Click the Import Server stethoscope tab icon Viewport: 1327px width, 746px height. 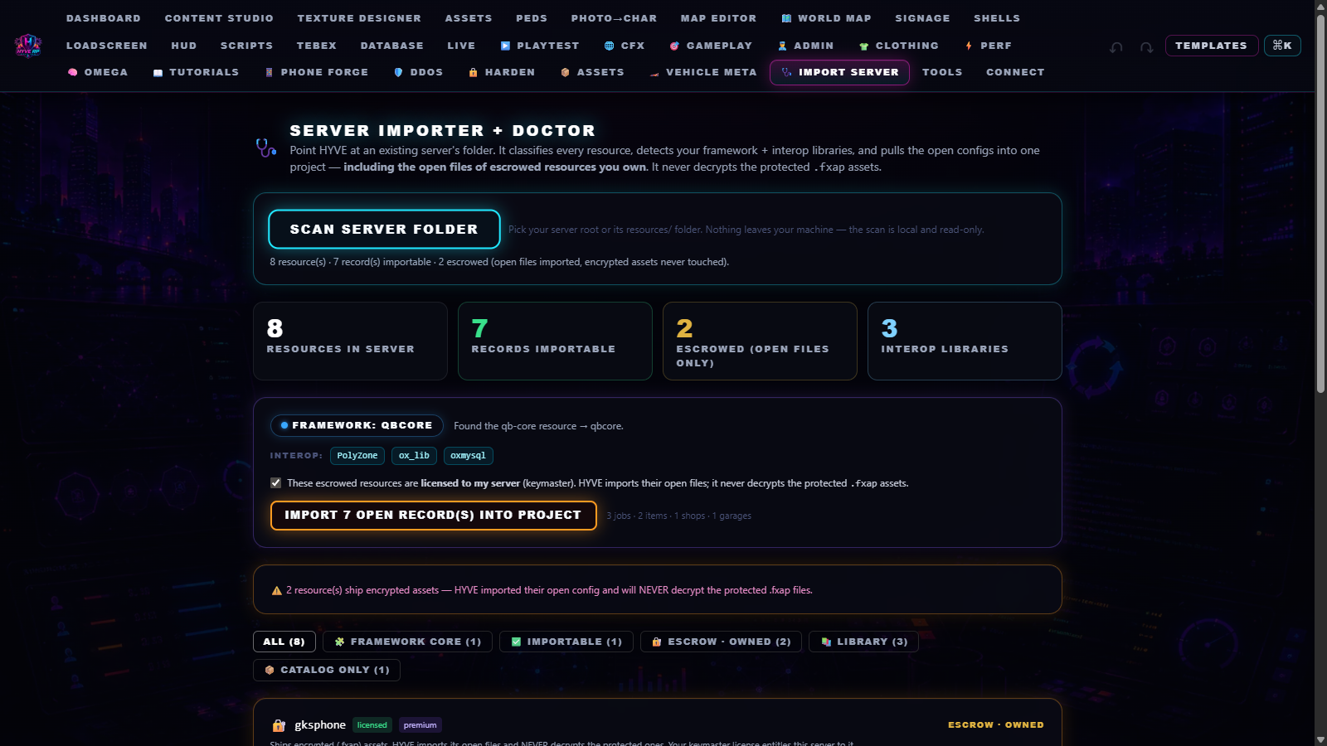point(786,72)
